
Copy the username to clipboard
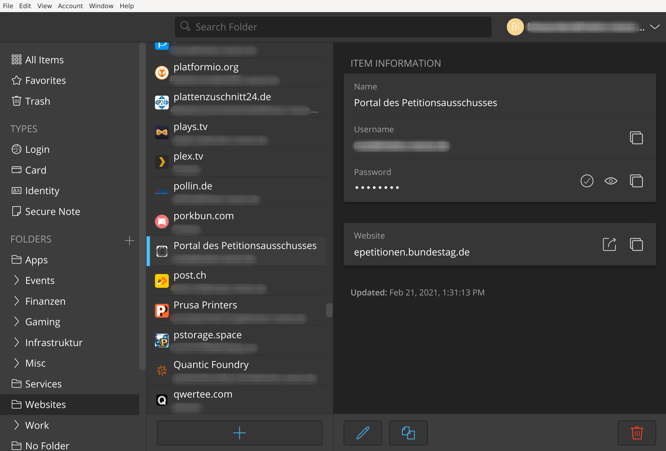click(636, 138)
